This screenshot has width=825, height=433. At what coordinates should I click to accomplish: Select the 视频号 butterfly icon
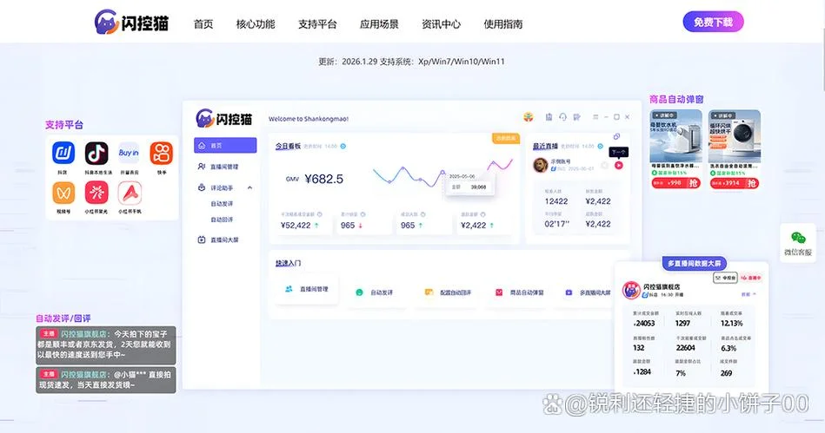click(x=63, y=193)
